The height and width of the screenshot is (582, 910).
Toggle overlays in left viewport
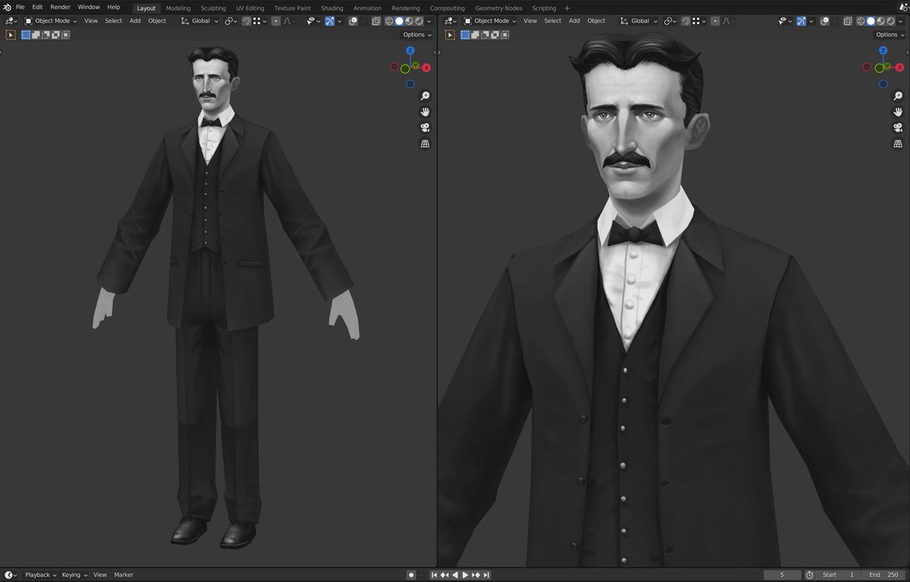coord(353,20)
